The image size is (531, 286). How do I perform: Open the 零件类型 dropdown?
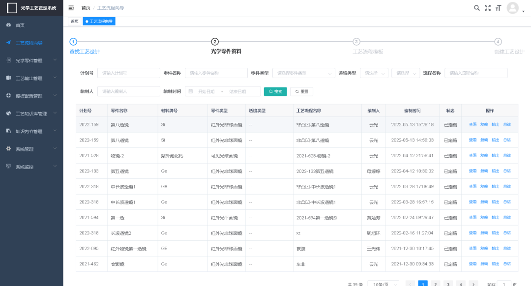[303, 73]
